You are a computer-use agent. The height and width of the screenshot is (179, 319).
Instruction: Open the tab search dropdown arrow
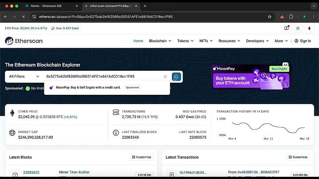(314, 6)
